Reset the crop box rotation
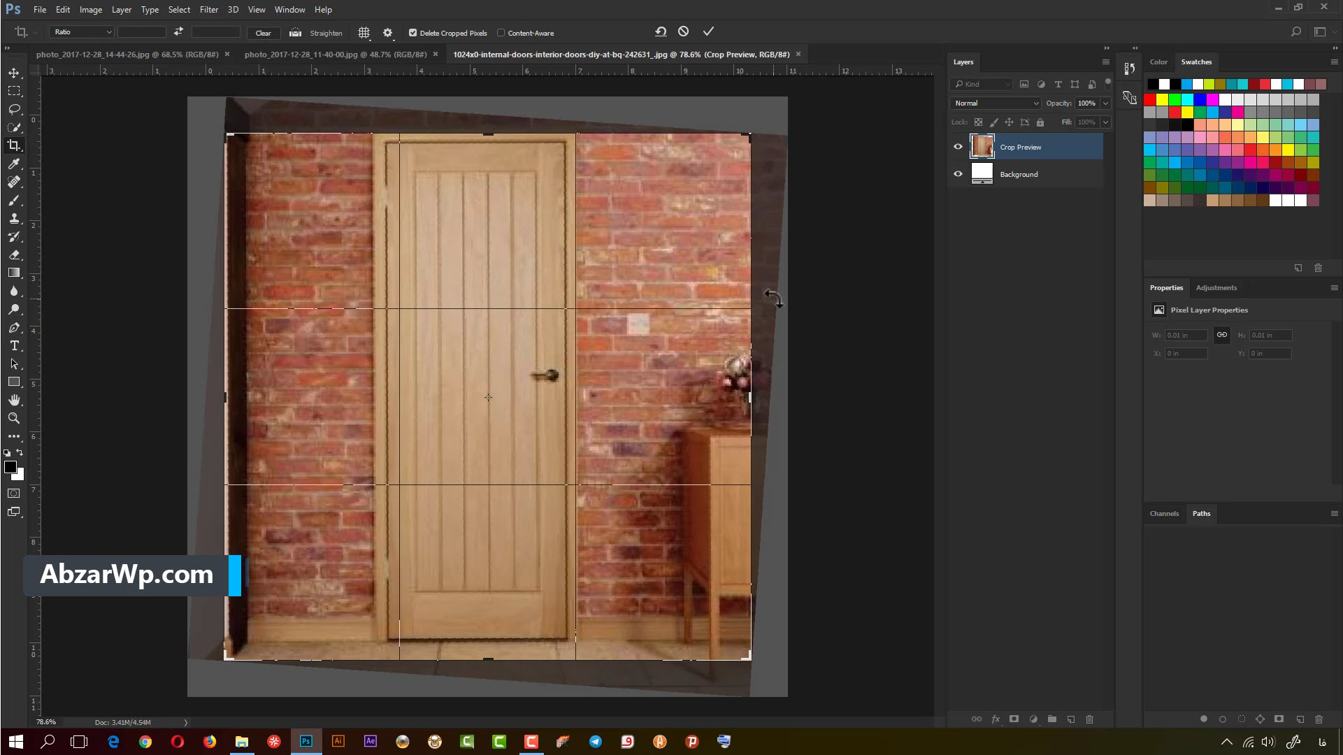1343x755 pixels. 661,31
